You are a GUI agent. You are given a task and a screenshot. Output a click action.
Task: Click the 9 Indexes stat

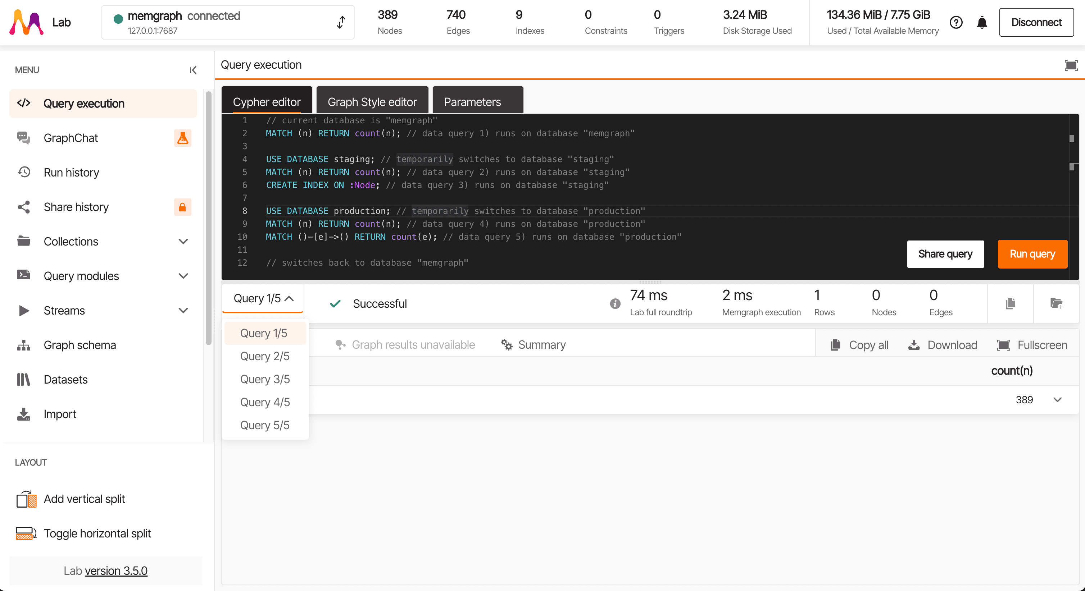(x=530, y=22)
